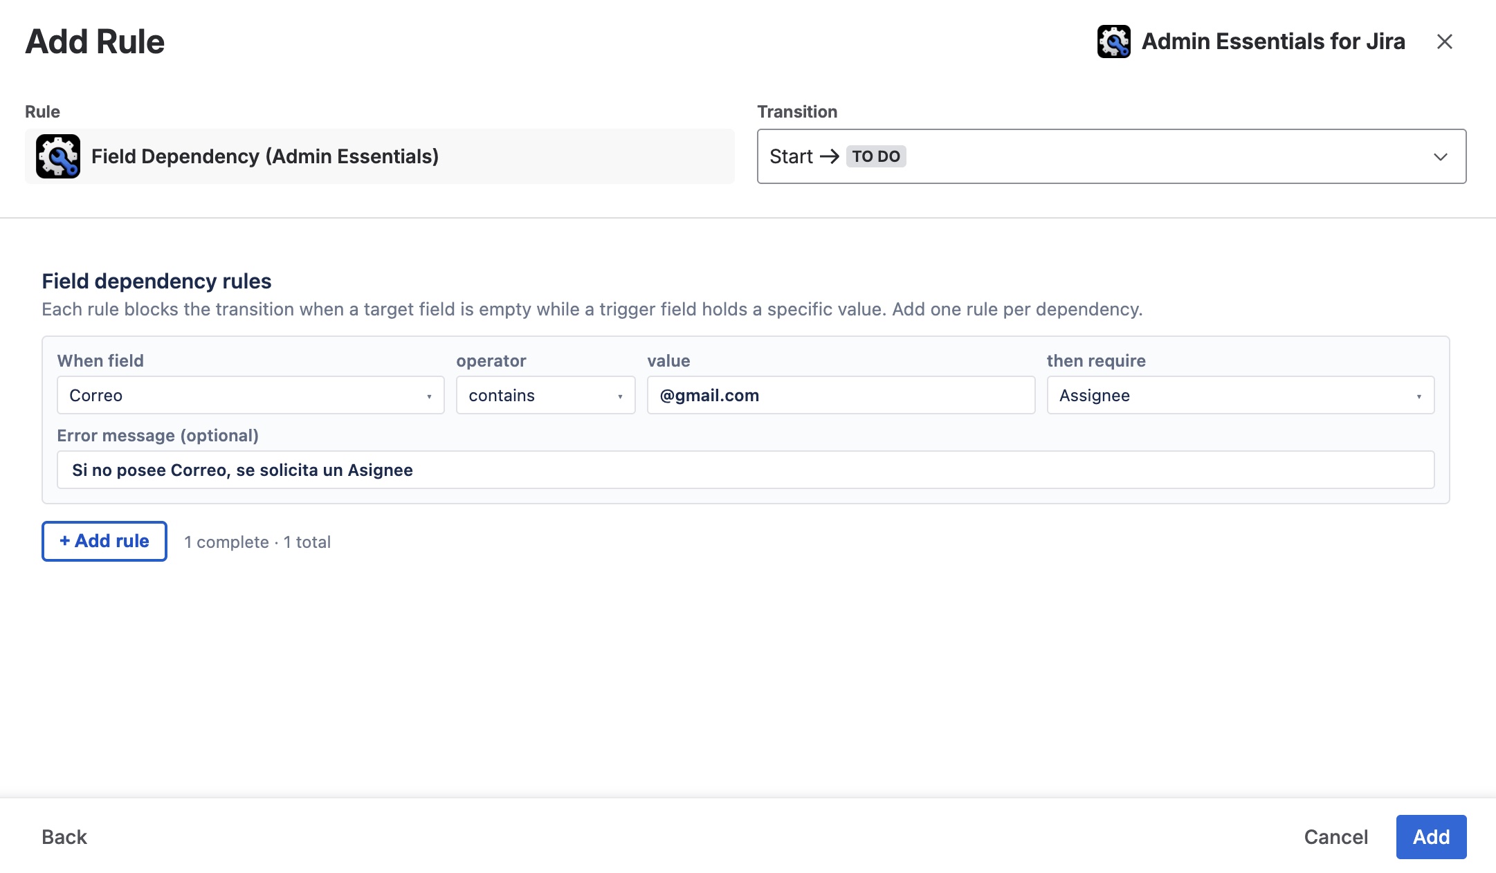1496x873 pixels.
Task: Open the When field Correo dropdown
Action: coord(250,395)
